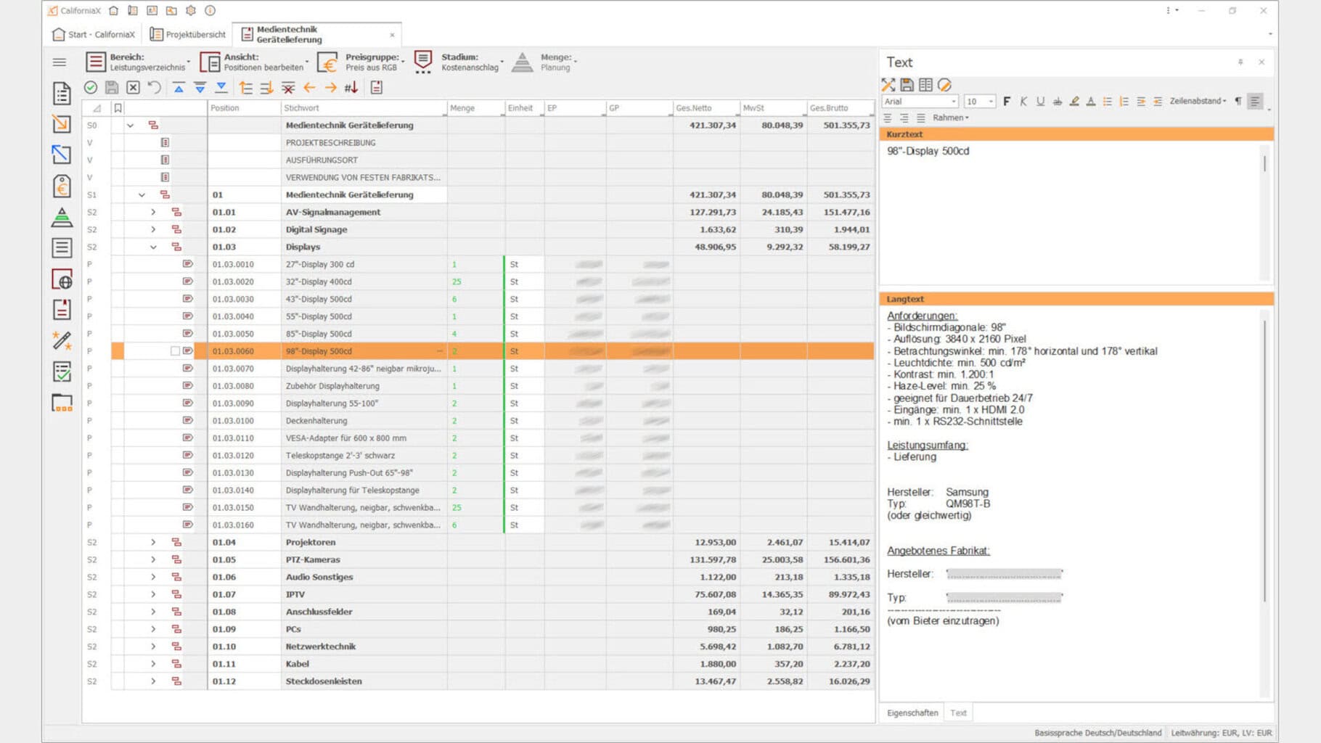Toggle strikethrough formatting

[x=1057, y=102]
